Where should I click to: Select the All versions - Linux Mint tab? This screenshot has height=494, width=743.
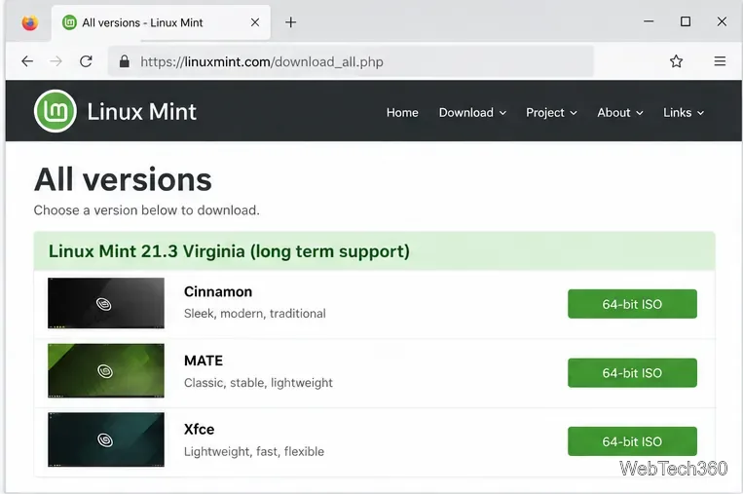click(161, 22)
